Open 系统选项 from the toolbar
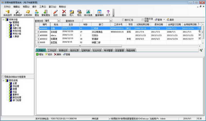This screenshot has width=206, height=121. pos(7,13)
